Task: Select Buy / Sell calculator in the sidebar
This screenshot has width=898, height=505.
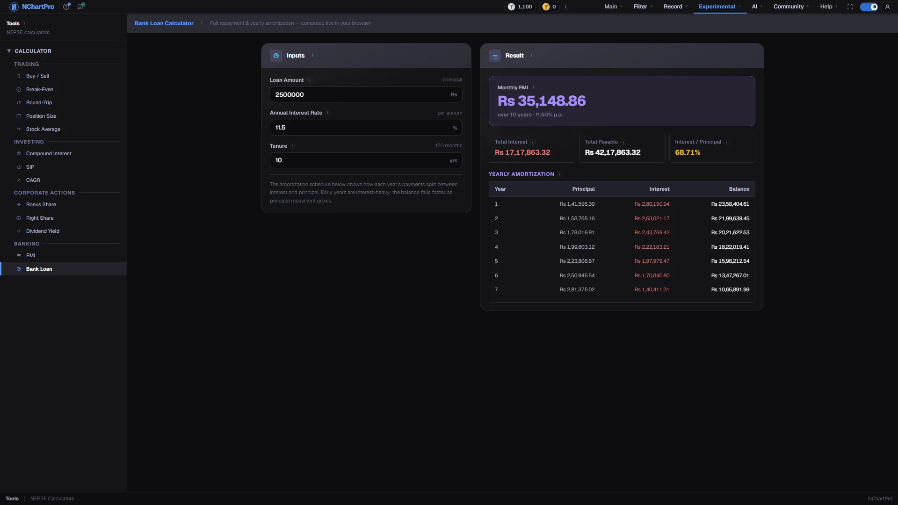Action: [x=63, y=76]
